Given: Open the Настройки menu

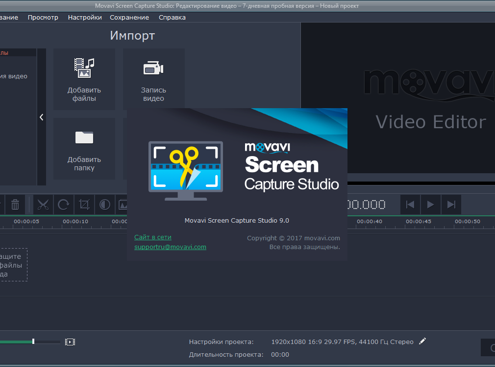Looking at the screenshot, I should (85, 17).
